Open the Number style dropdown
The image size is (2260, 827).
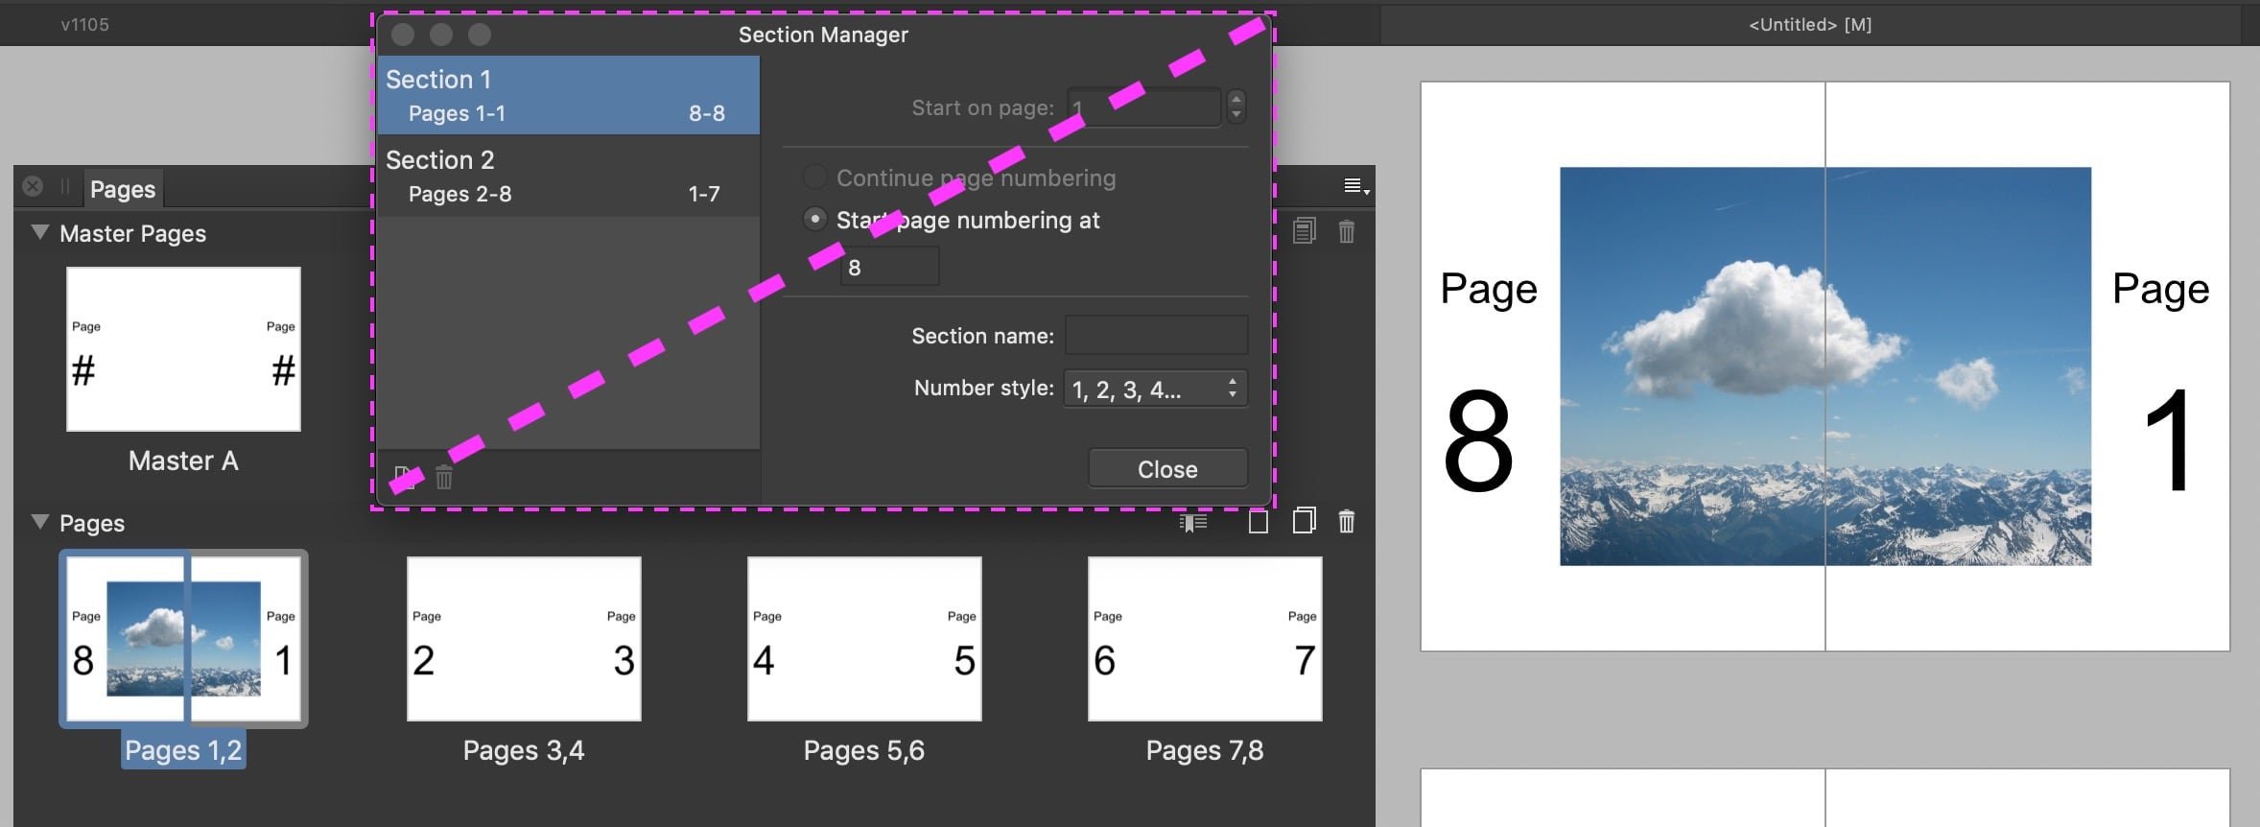point(1155,389)
